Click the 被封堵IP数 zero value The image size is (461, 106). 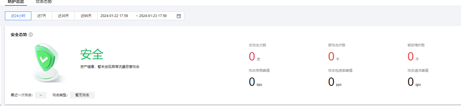(411, 56)
